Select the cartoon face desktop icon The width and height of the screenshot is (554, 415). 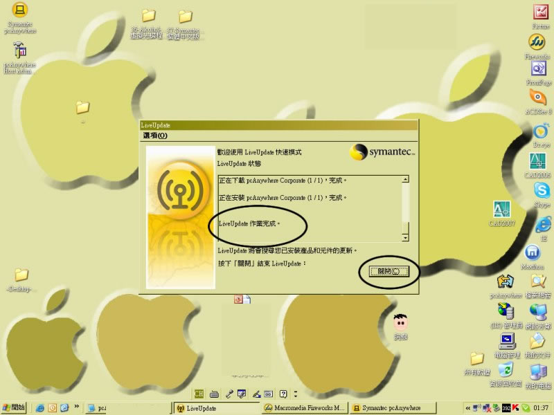(x=401, y=326)
